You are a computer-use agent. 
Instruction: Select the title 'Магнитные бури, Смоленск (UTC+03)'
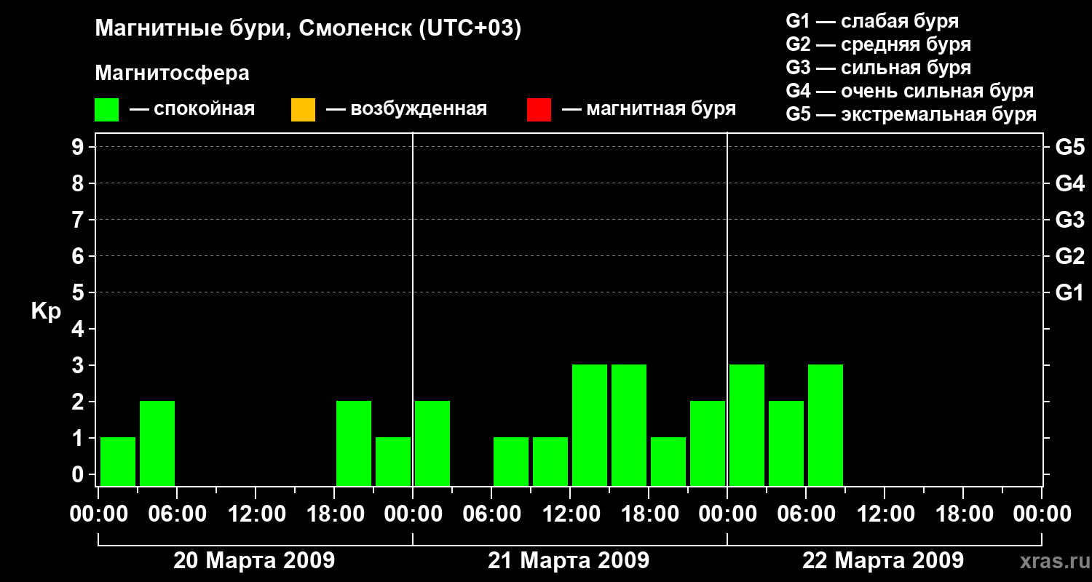pos(309,29)
